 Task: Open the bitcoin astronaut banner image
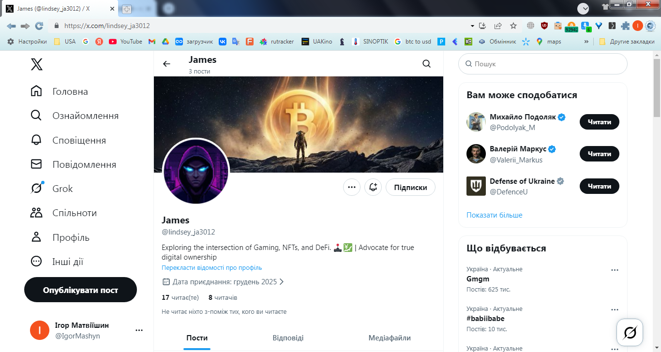click(299, 124)
